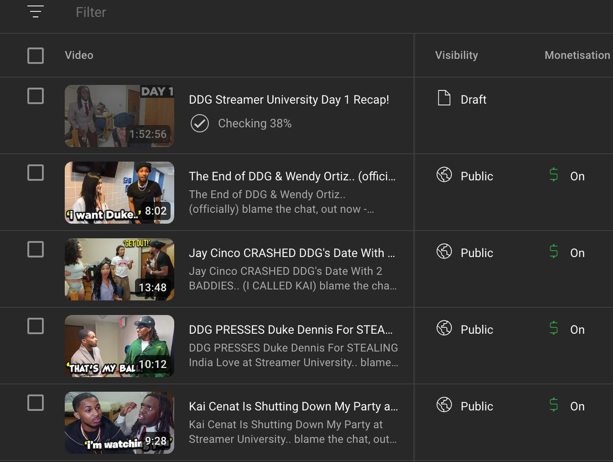The height and width of the screenshot is (462, 613).
Task: Click Public visibility for DDG PRESSES video
Action: (477, 330)
